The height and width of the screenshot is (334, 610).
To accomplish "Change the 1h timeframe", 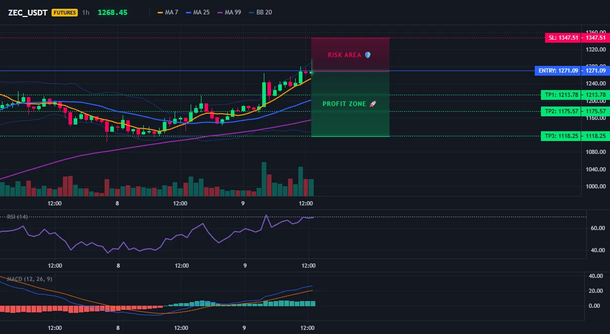I will [86, 12].
